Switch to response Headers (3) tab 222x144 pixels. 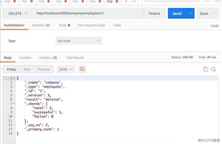[48, 58]
